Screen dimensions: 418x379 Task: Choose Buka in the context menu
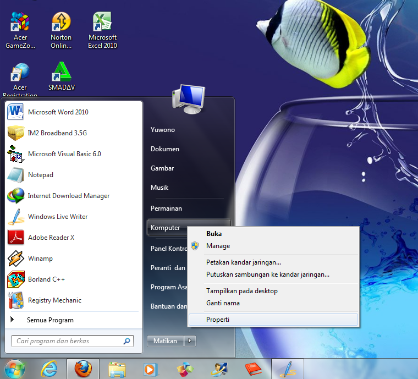coord(273,233)
